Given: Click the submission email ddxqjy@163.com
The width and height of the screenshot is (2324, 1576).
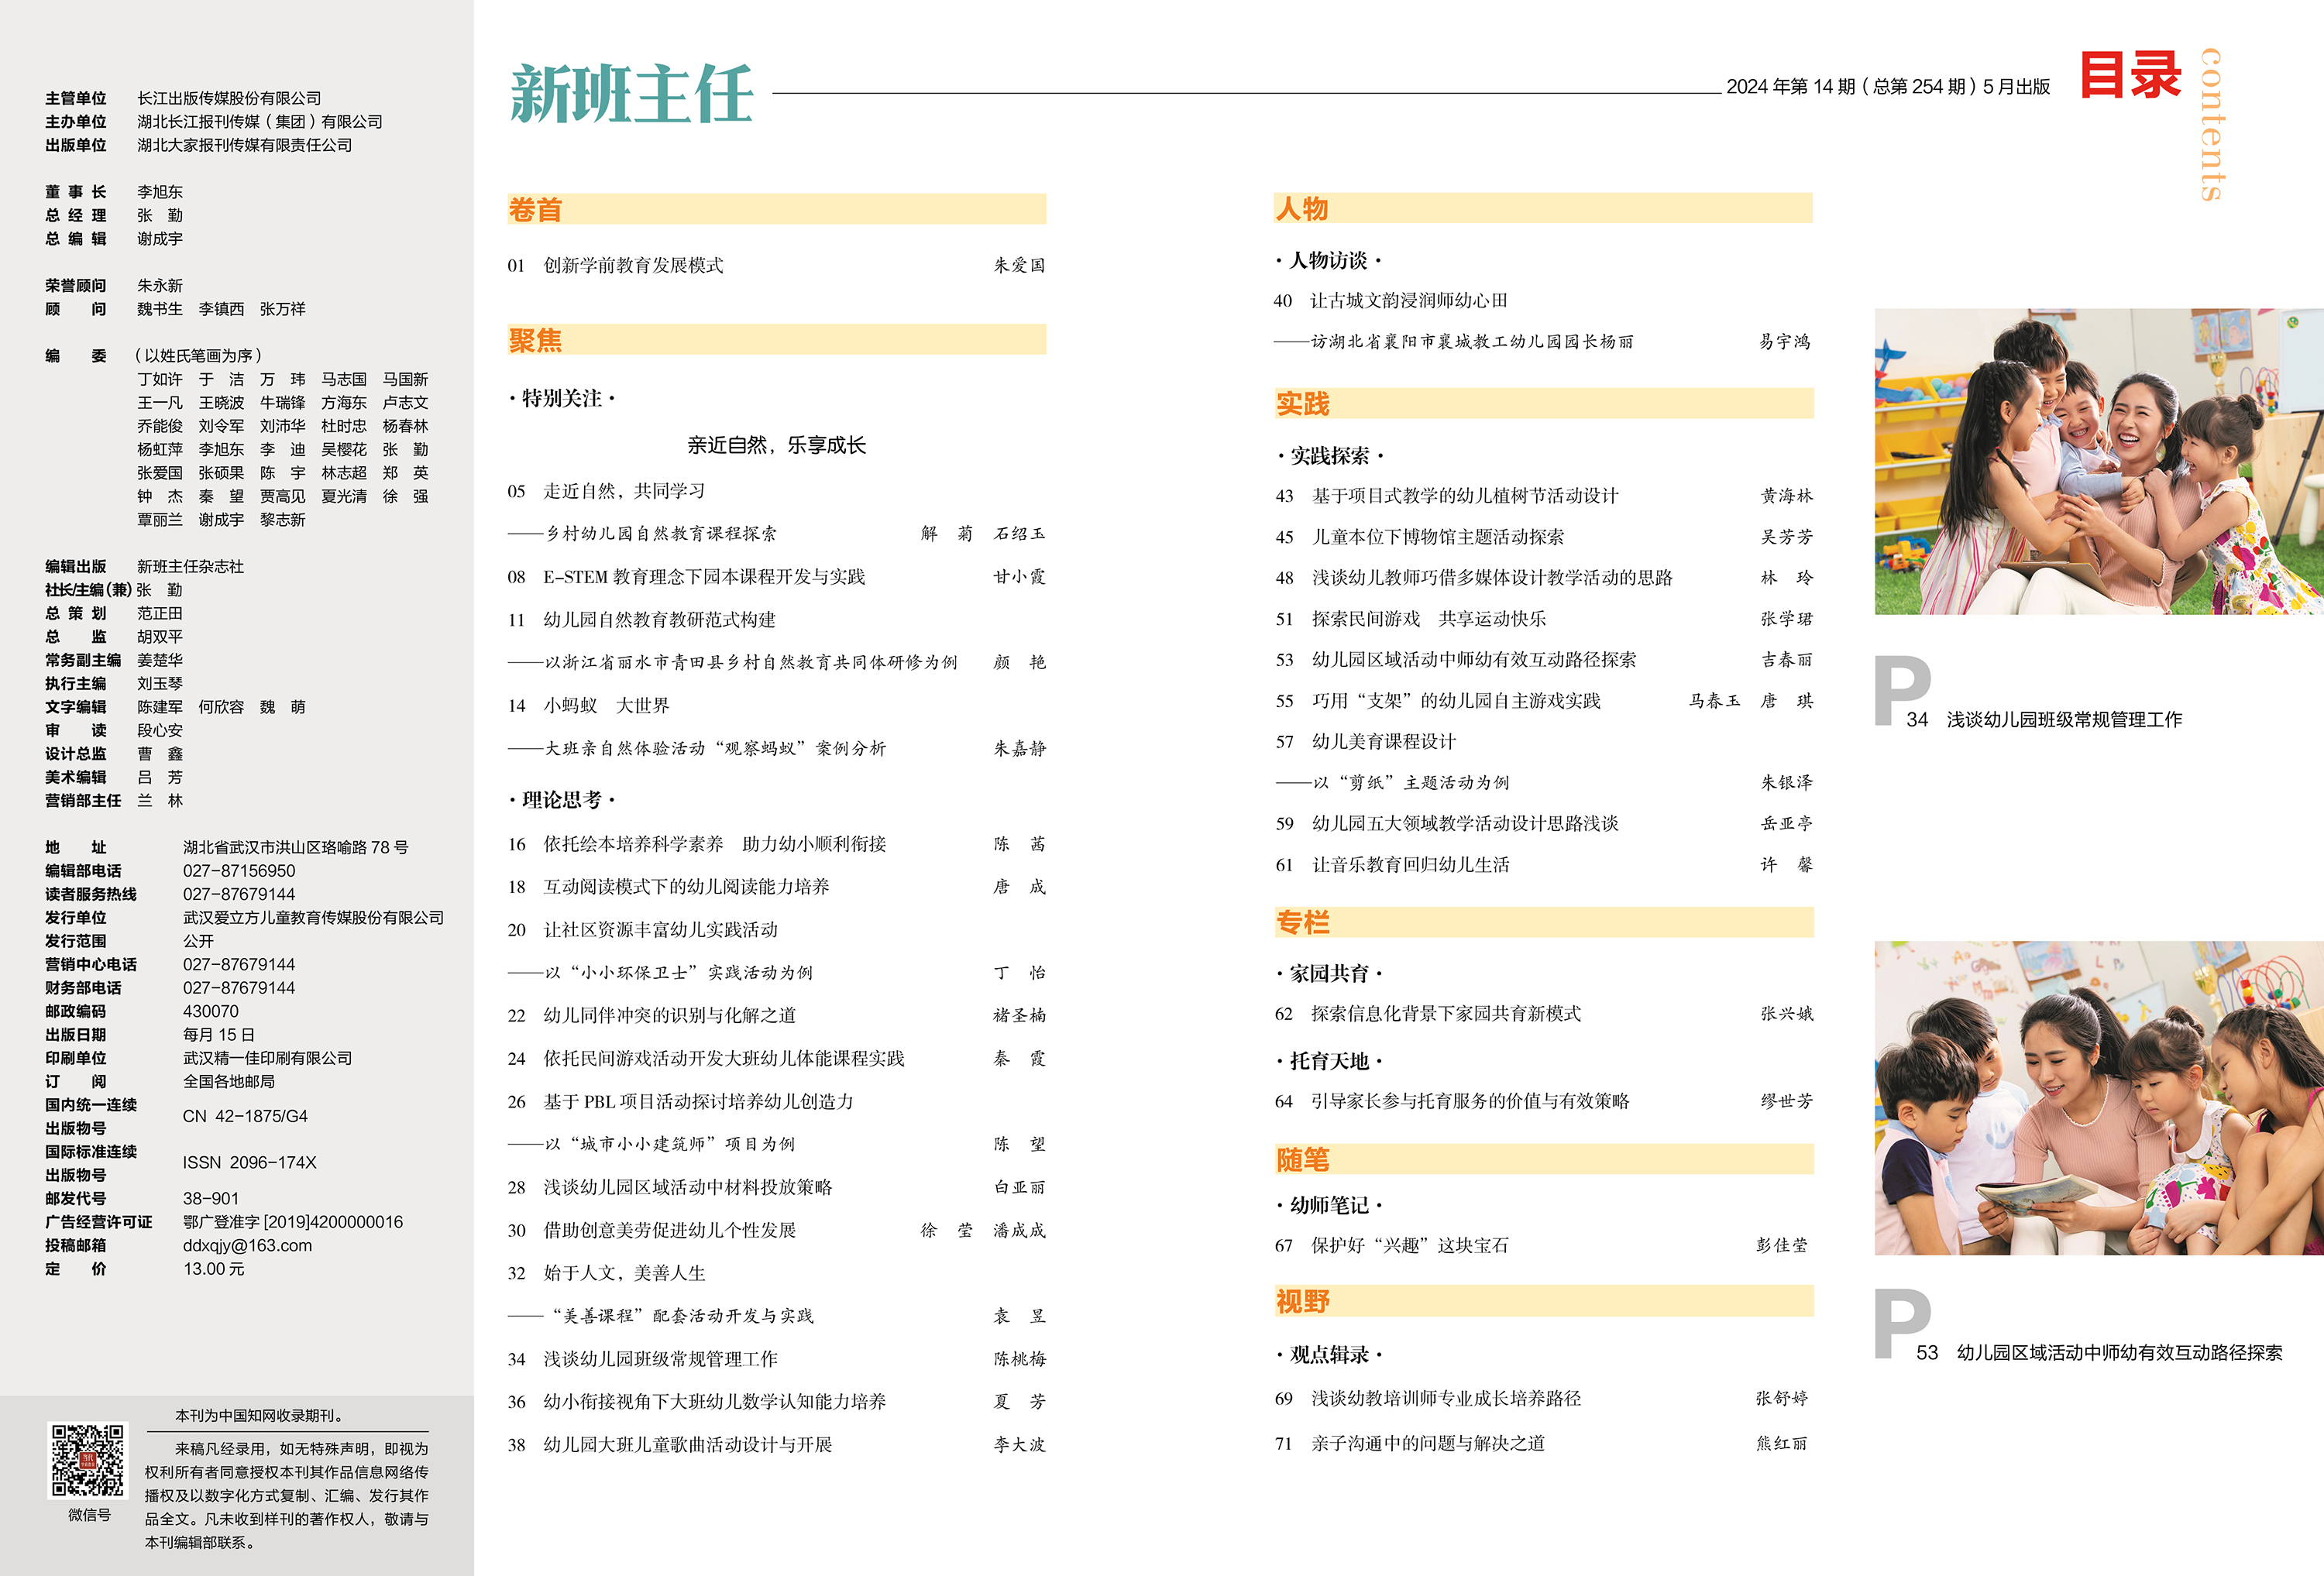Looking at the screenshot, I should tap(247, 1245).
